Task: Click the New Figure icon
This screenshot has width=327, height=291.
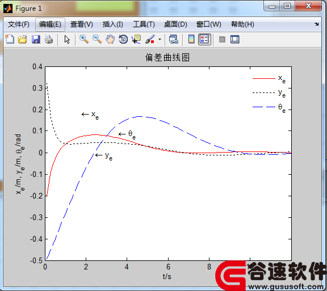Action: pos(10,39)
